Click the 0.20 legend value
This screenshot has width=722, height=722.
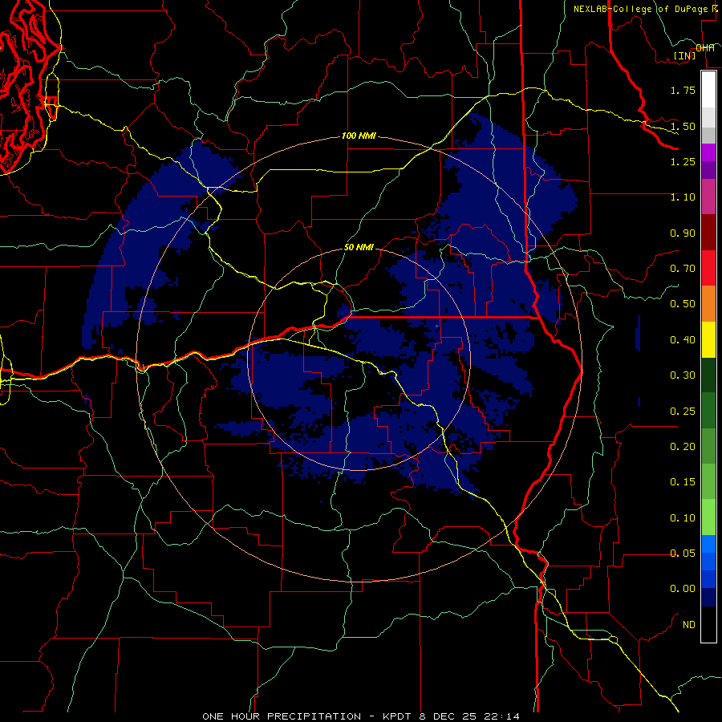[683, 447]
